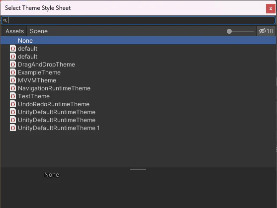Click the ExampleTheme file icon
The height and width of the screenshot is (208, 277).
point(13,72)
